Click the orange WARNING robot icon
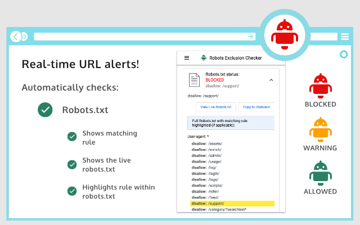 pyautogui.click(x=320, y=129)
